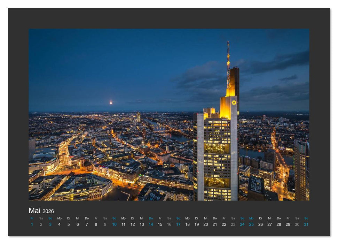Image resolution: width=338 pixels, height=244 pixels.
Task: Select the "Mo" header above date 4
Action: click(x=59, y=218)
